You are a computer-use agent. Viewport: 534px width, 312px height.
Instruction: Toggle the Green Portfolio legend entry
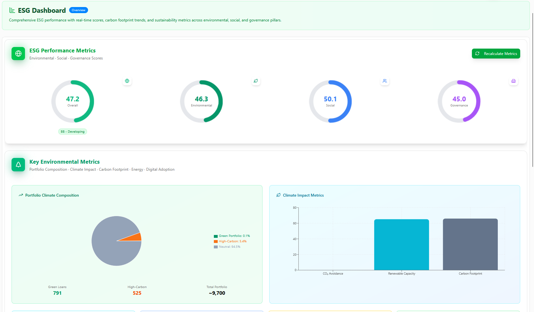231,236
